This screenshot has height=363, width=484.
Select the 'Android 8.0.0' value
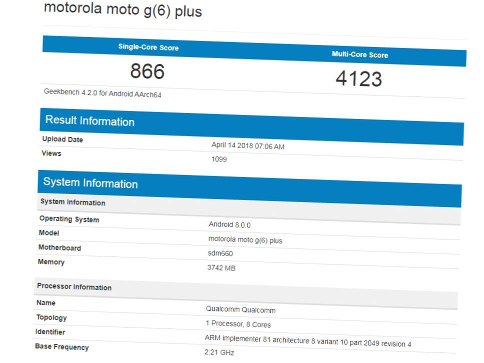pyautogui.click(x=230, y=224)
